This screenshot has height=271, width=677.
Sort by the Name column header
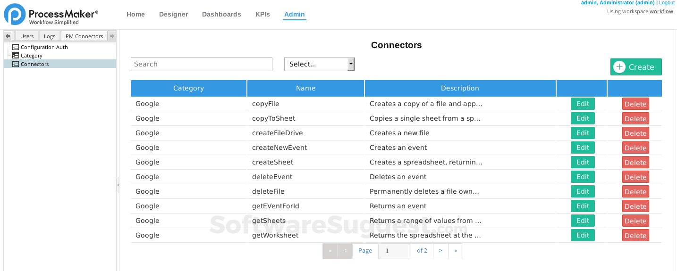[x=305, y=88]
